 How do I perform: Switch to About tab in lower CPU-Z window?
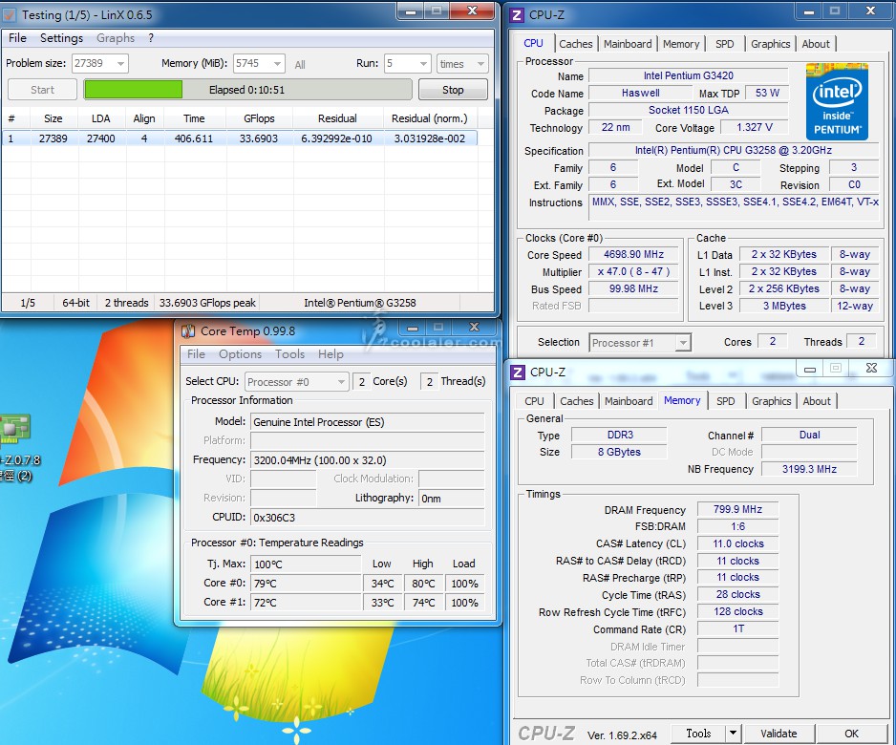pyautogui.click(x=817, y=401)
